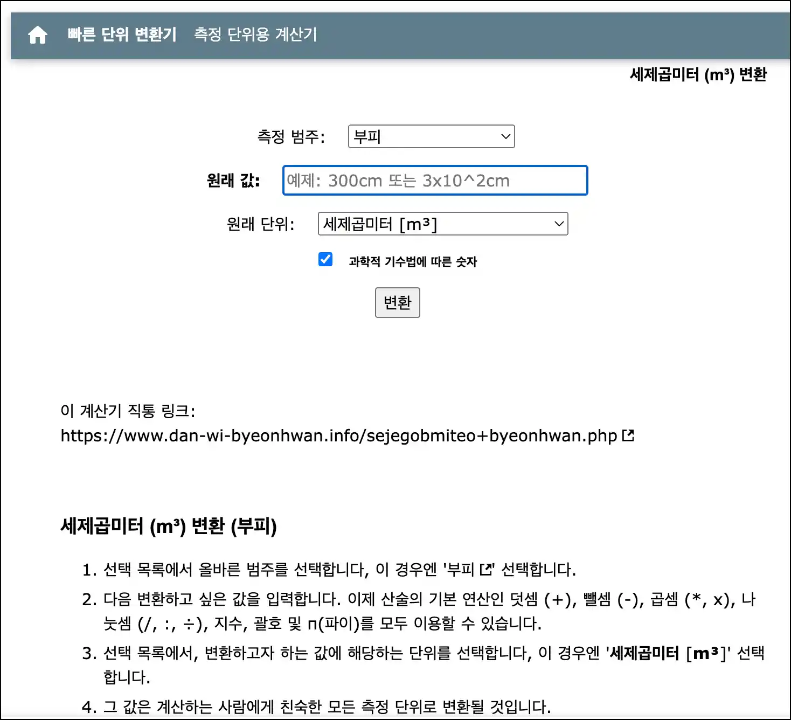
Task: Uncheck 과학적 기수법에 따른 숫자 checkbox
Action: pos(325,260)
